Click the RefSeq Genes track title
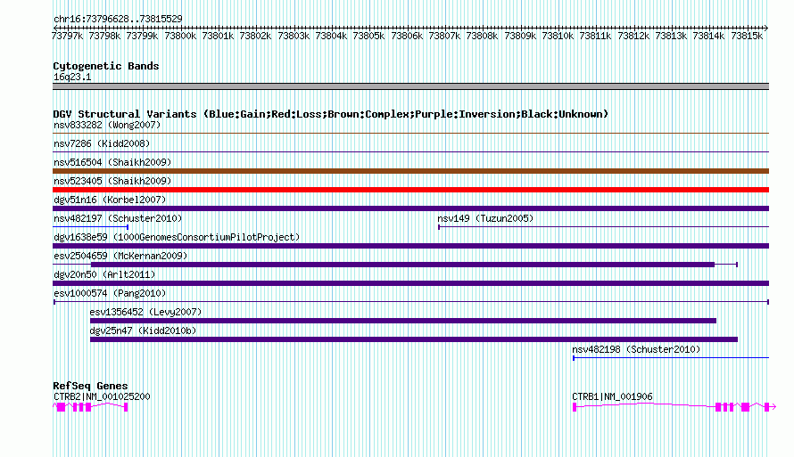Screen dimensions: 794x457 [x=90, y=386]
